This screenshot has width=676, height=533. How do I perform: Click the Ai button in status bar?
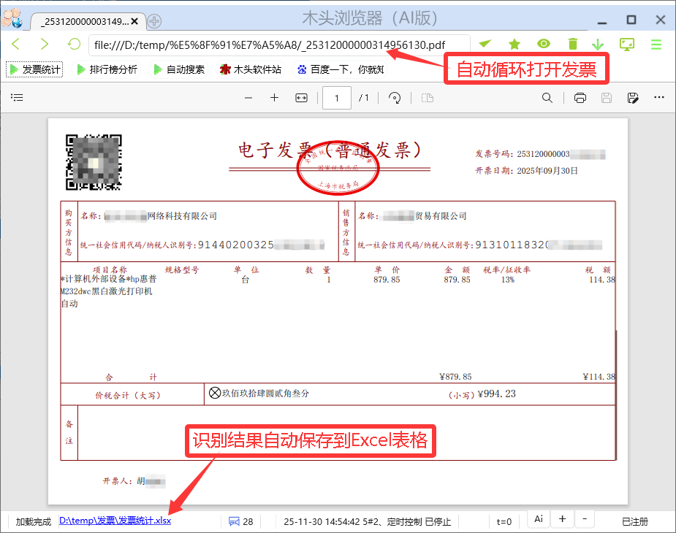[538, 518]
